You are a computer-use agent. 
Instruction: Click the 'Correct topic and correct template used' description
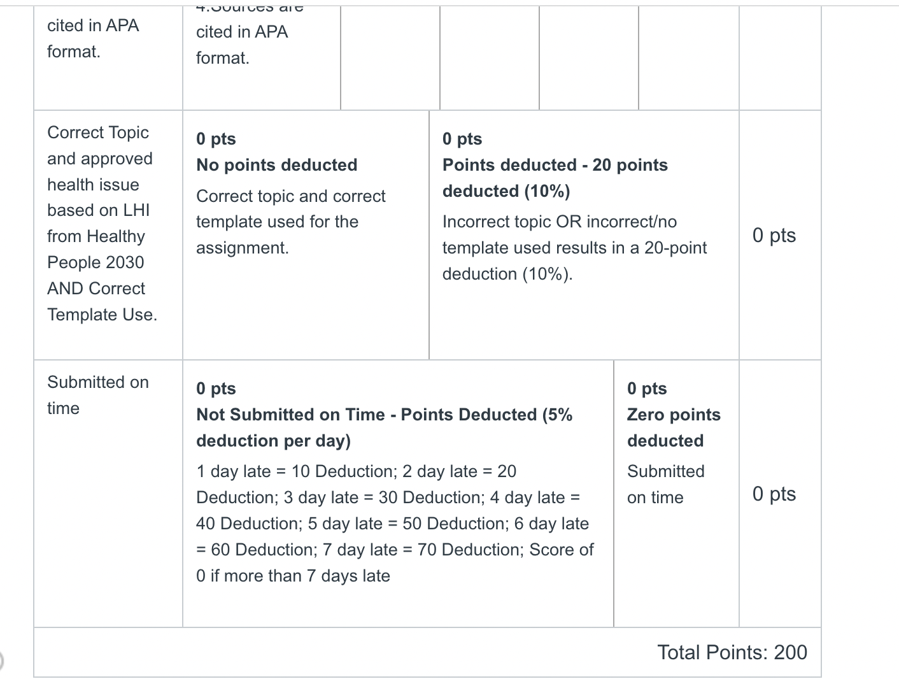pyautogui.click(x=291, y=222)
